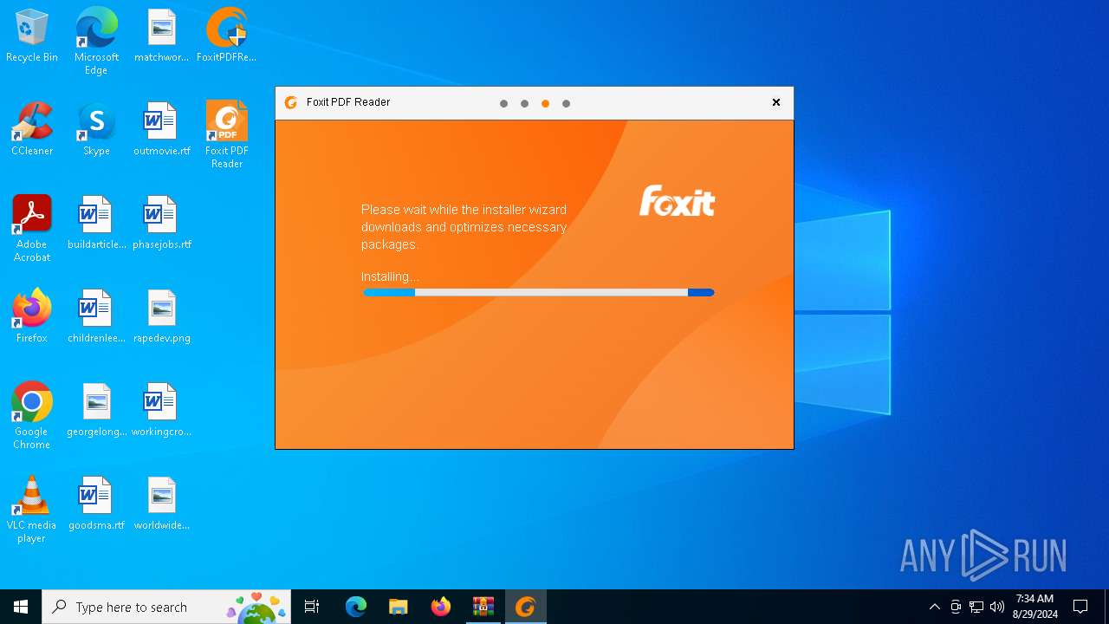Click the orange active step dot

[545, 103]
